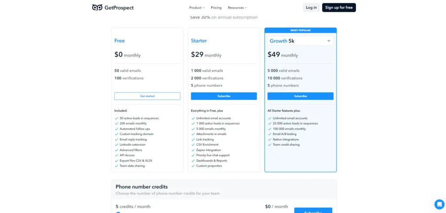
Task: Click '5 000 valid emails' text
Action: (283, 71)
